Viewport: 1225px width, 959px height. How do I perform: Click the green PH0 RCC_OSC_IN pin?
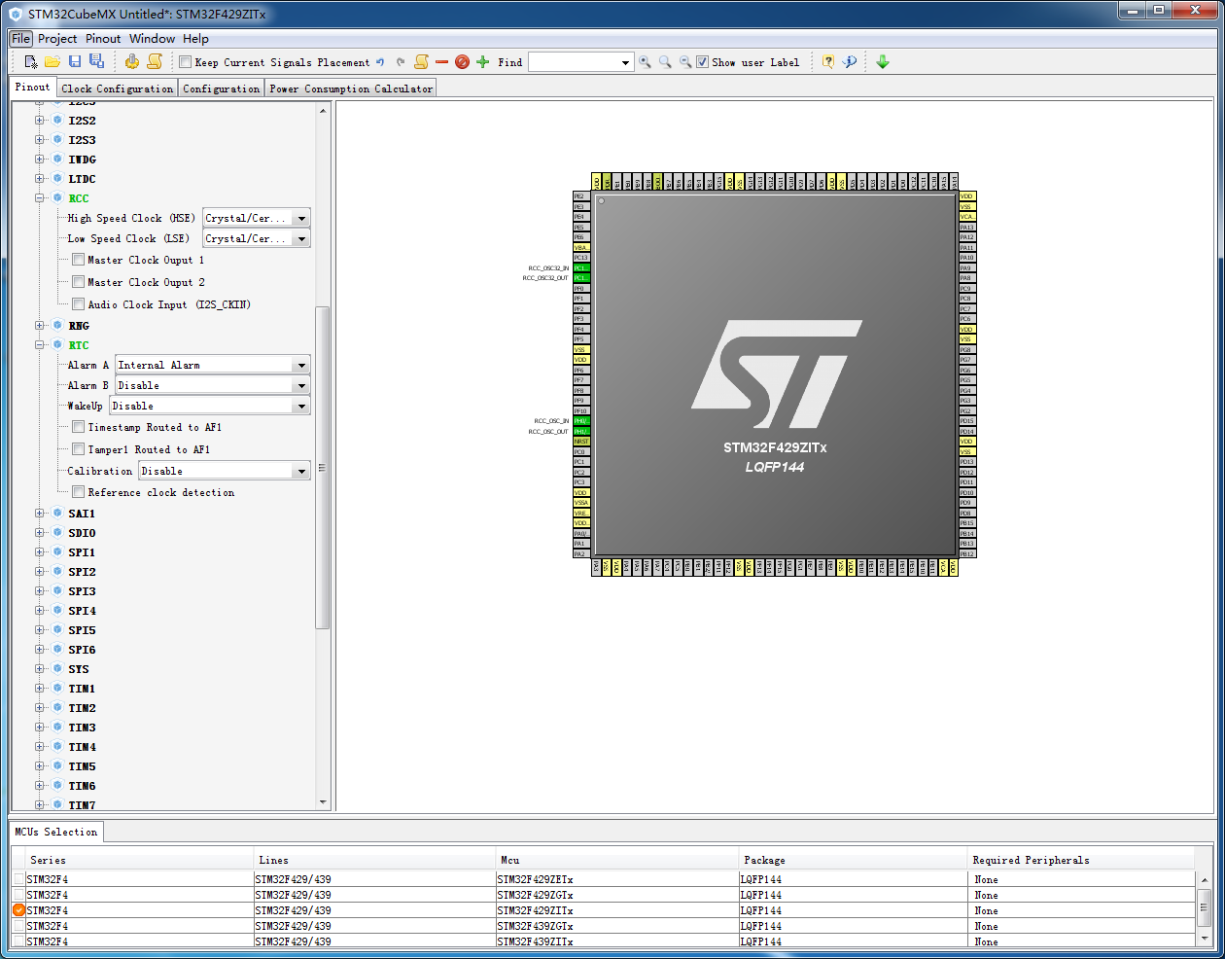click(581, 421)
